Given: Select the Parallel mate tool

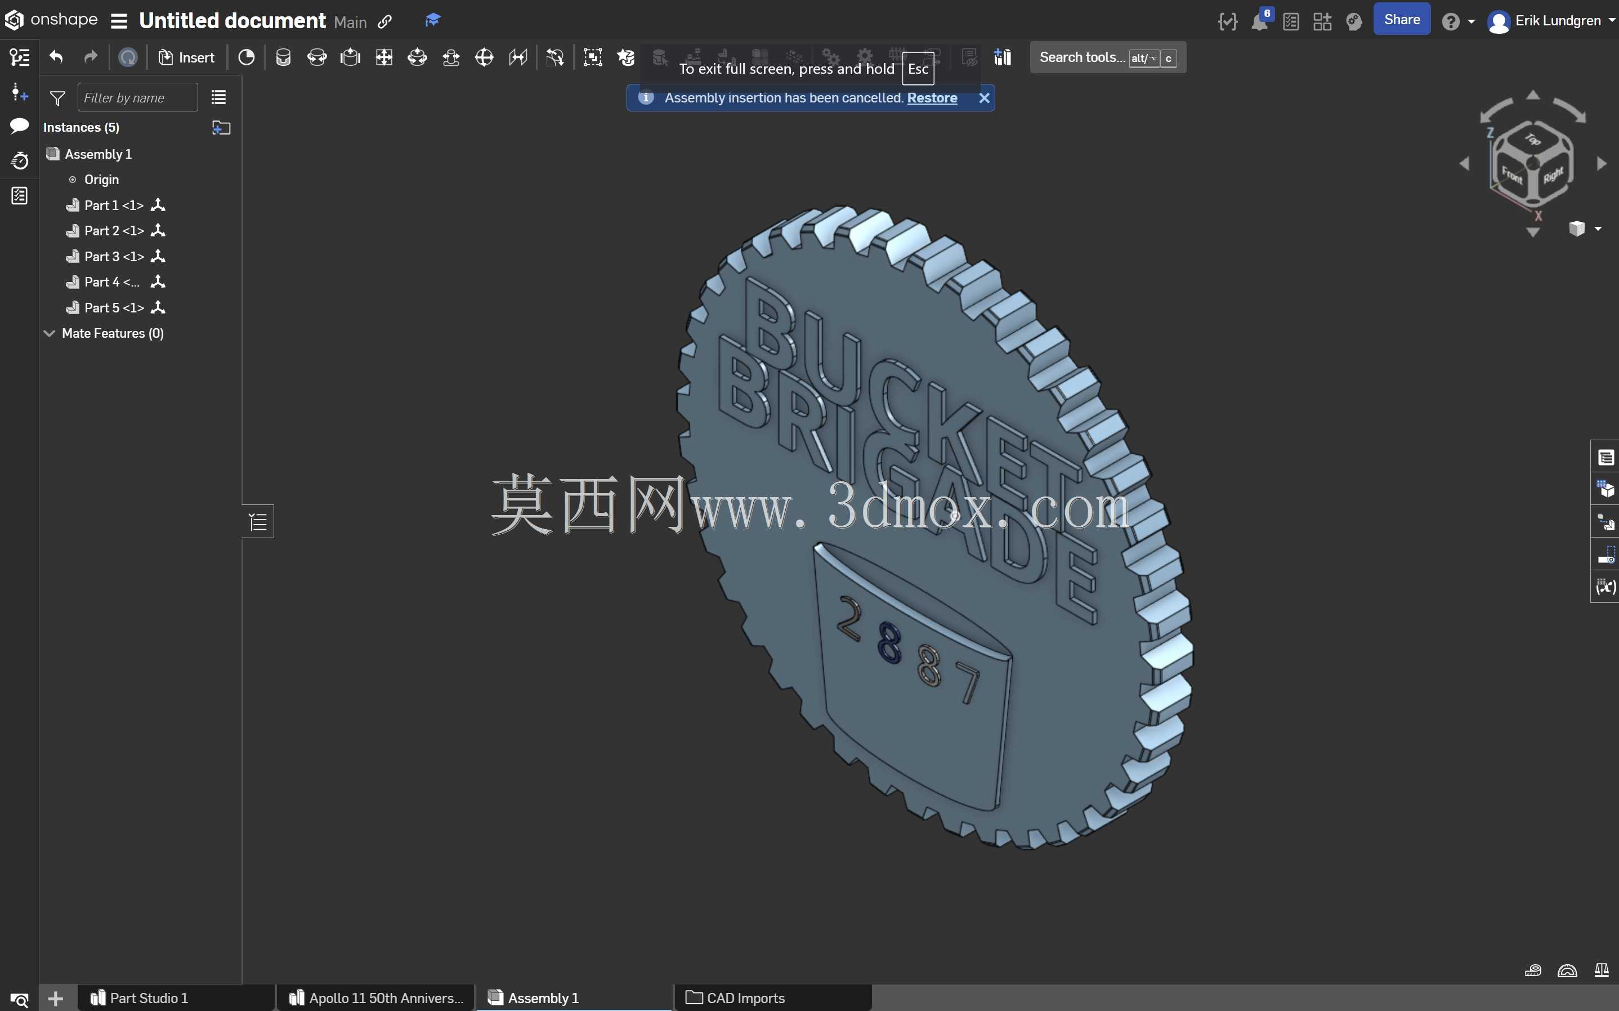Looking at the screenshot, I should pyautogui.click(x=518, y=57).
